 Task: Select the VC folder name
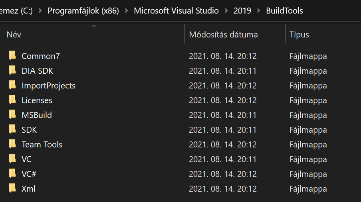(26, 159)
